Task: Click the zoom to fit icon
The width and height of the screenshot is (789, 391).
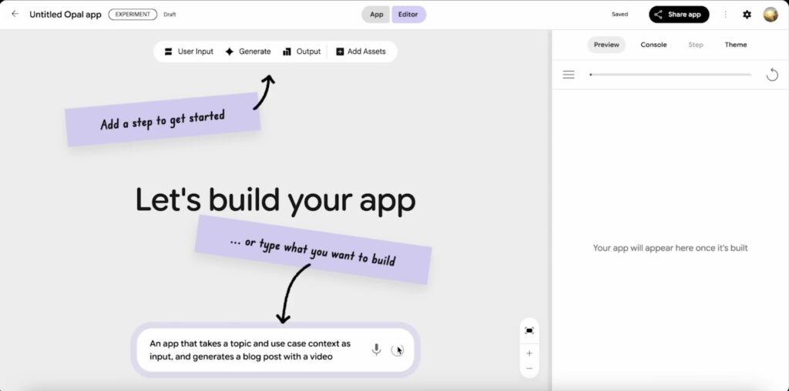Action: [x=529, y=330]
